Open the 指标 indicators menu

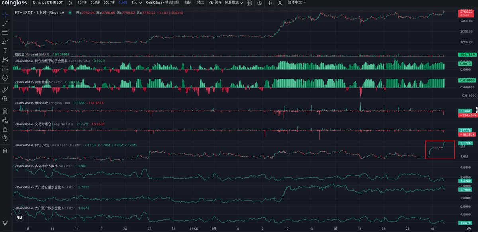[x=188, y=2]
